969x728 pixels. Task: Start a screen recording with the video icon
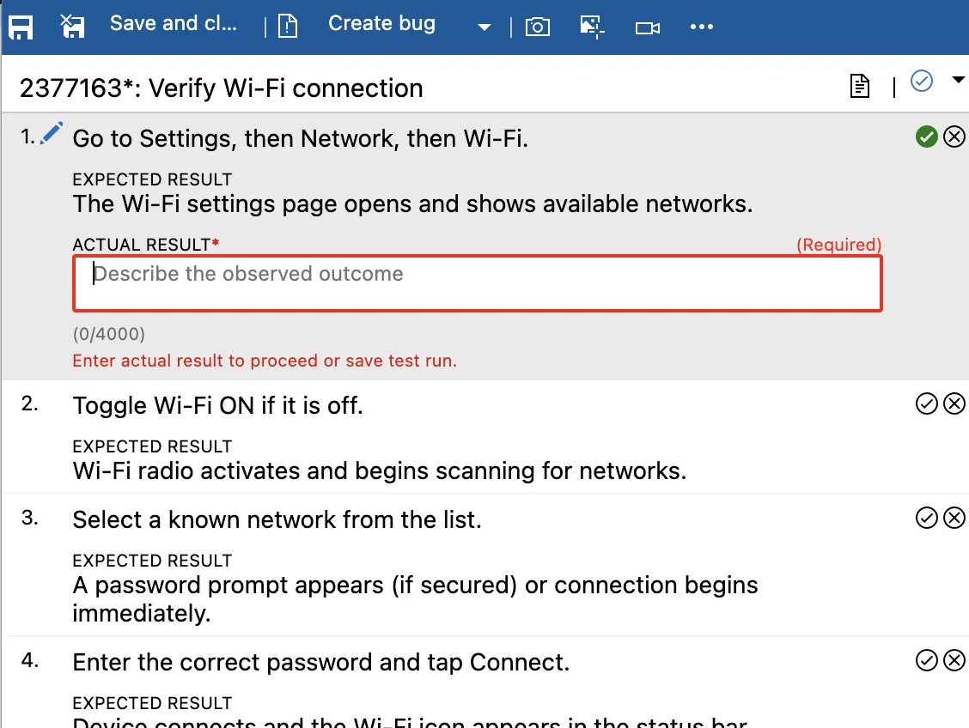click(x=647, y=27)
